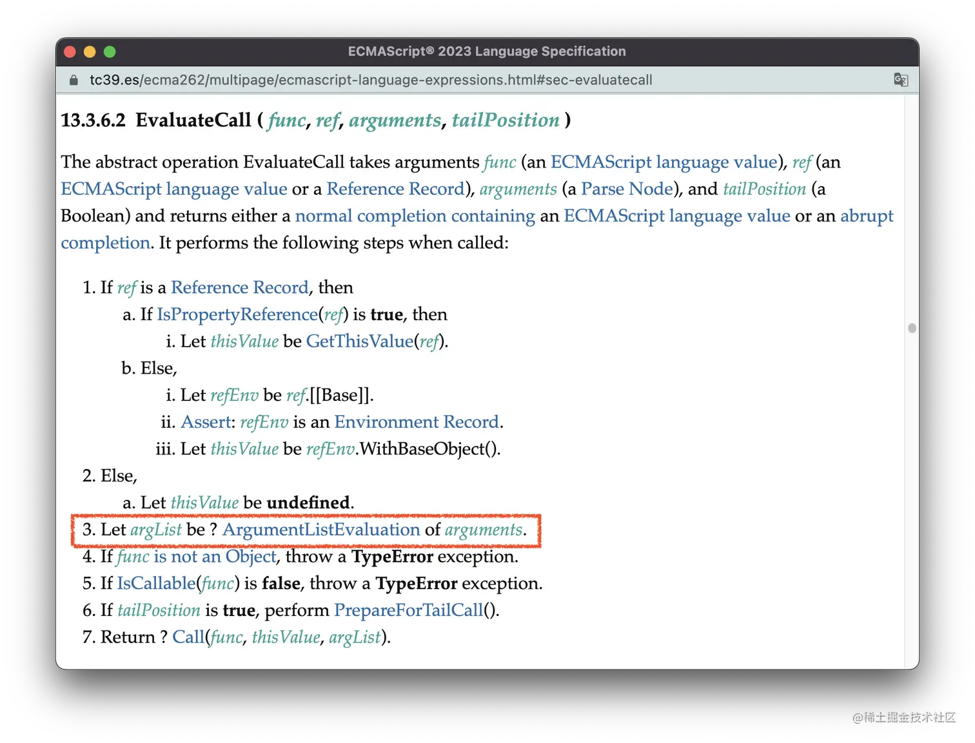Open Reference Record link in step 1
Image resolution: width=975 pixels, height=743 pixels.
coord(239,287)
